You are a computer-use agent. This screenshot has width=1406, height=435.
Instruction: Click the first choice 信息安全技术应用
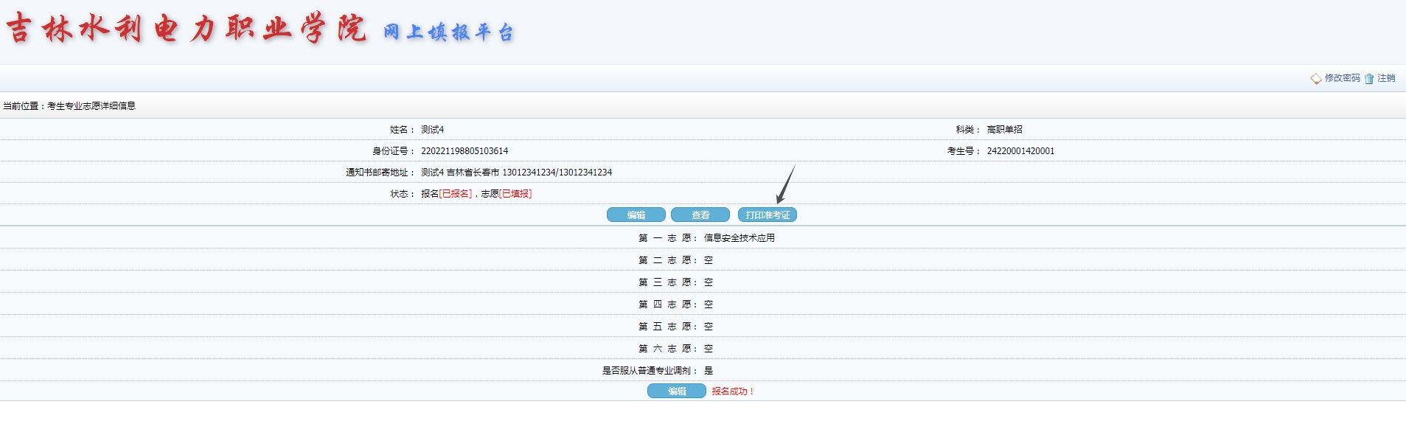[x=739, y=238]
